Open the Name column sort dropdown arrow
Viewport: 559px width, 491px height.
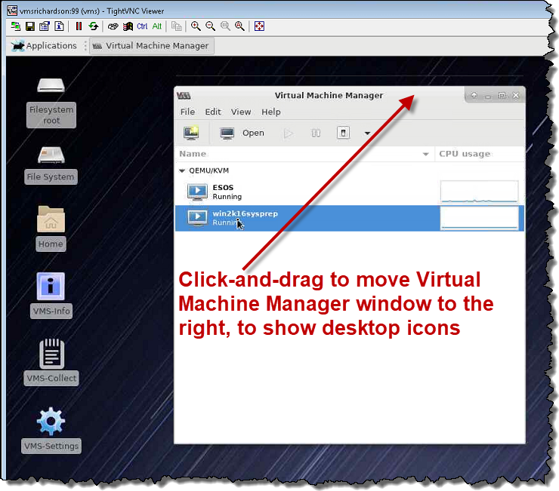pyautogui.click(x=425, y=154)
